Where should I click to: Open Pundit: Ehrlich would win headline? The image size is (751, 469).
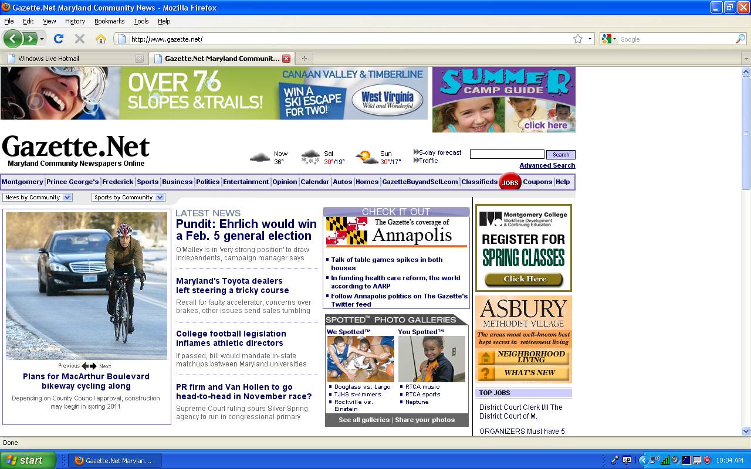coord(246,230)
